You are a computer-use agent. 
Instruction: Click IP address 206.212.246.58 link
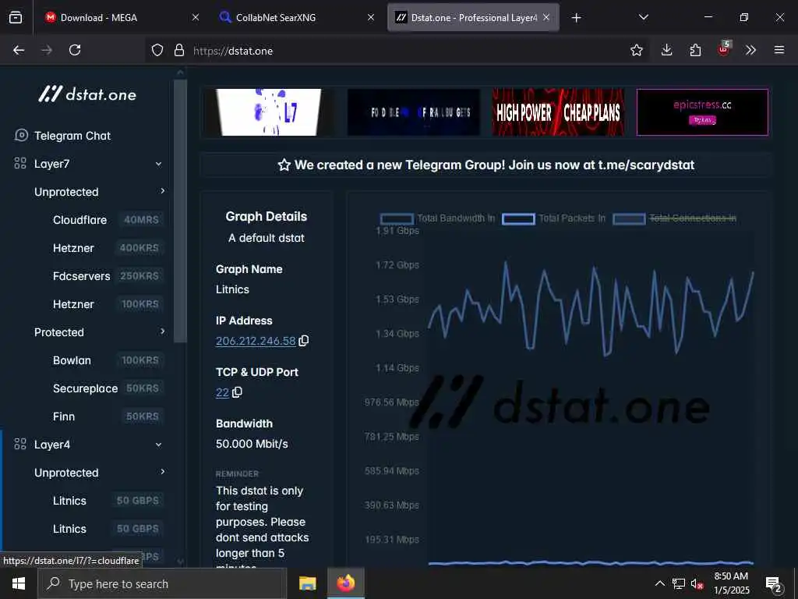tap(256, 341)
